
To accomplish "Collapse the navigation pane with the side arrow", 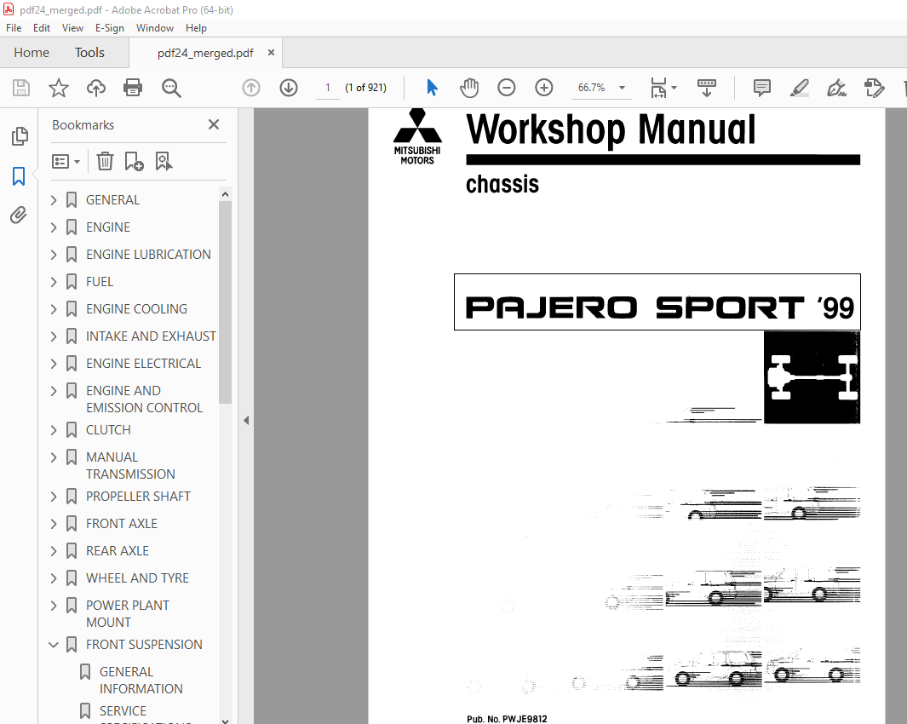I will [246, 421].
